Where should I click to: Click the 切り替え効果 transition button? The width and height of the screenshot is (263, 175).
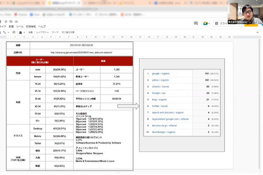tap(68, 32)
